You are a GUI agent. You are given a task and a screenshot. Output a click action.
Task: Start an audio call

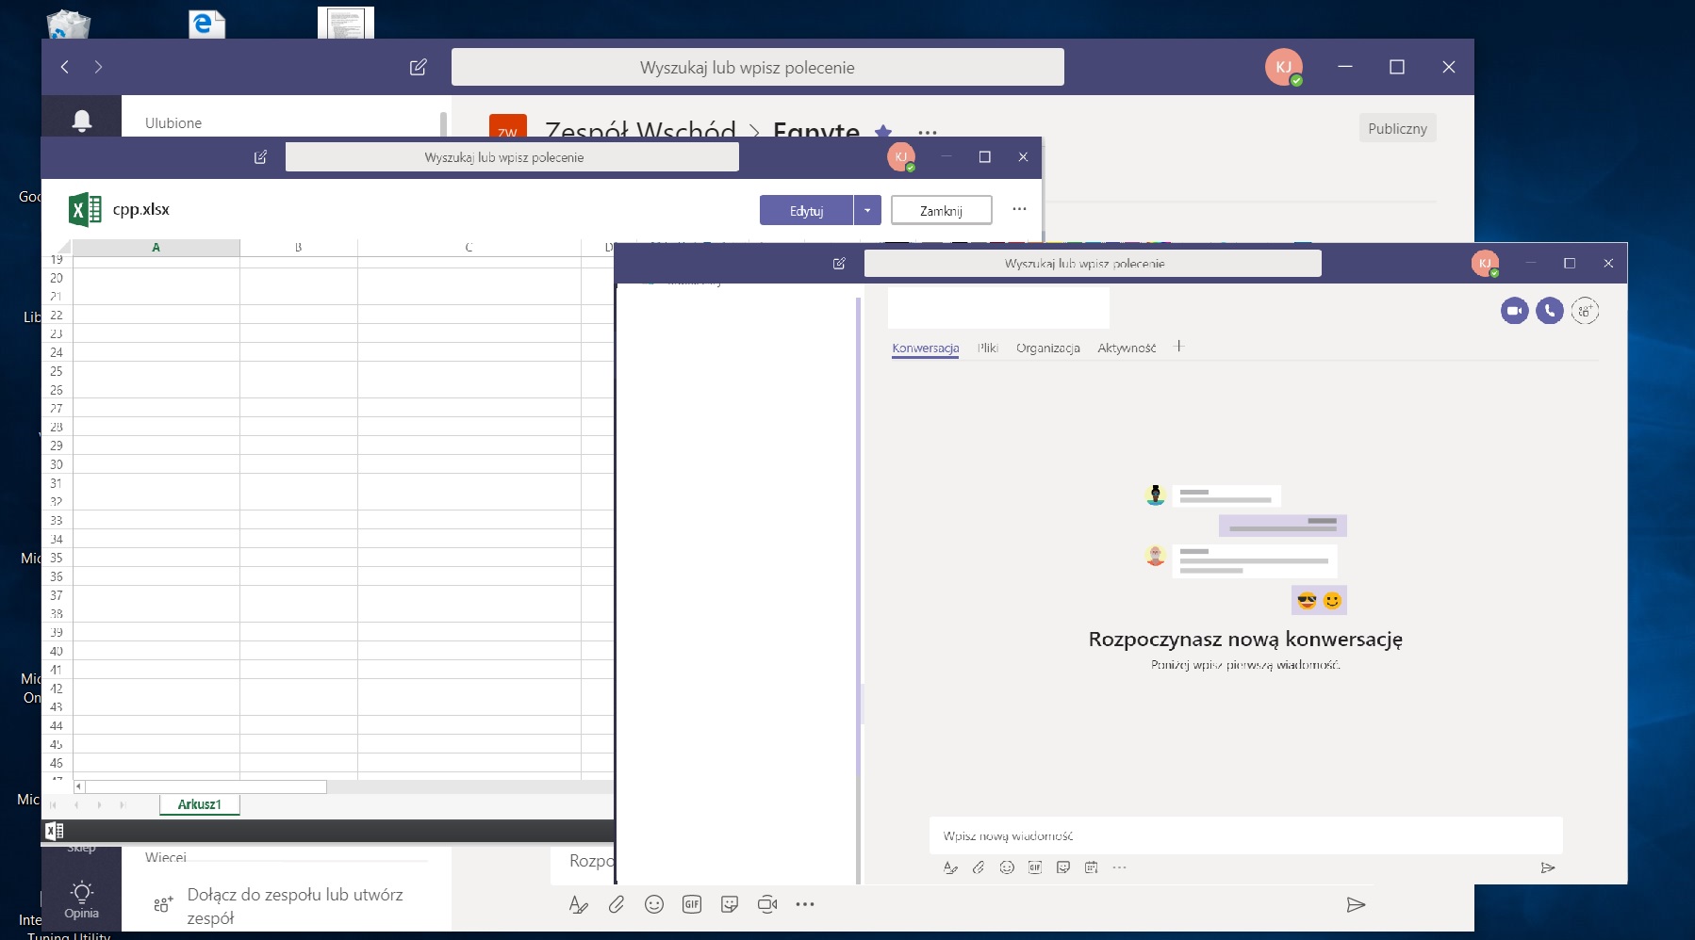pyautogui.click(x=1550, y=311)
